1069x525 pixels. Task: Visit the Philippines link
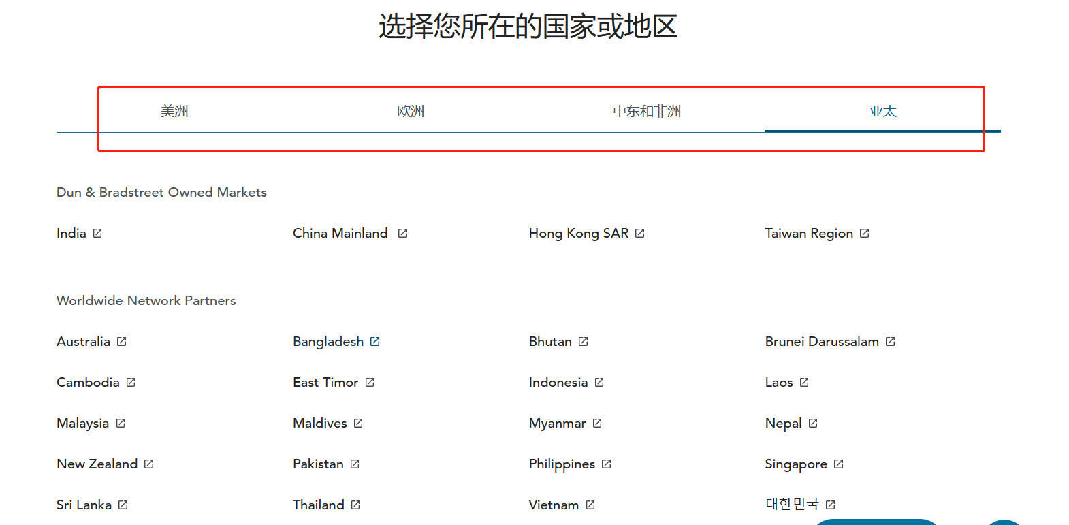pyautogui.click(x=562, y=464)
